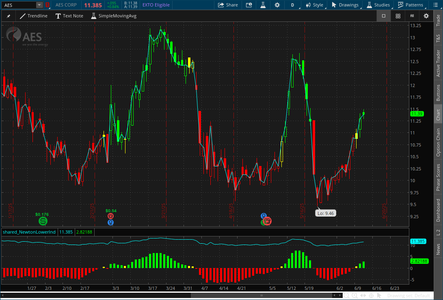This screenshot has width=443, height=300.
Task: Click the shared_NewtonLowerInd study label
Action: [29, 232]
